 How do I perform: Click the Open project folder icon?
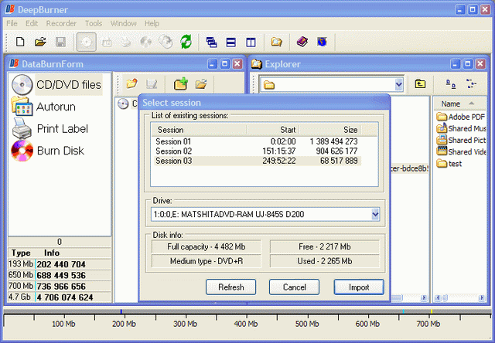pos(40,42)
